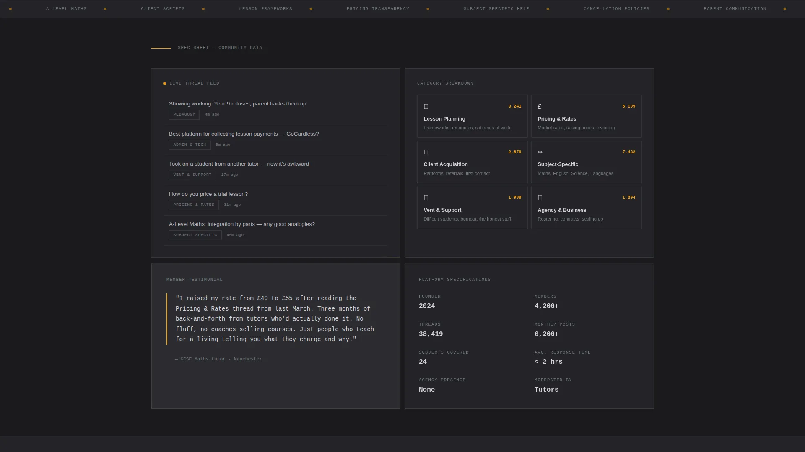Click the 3,241 count on Lesson Planning
This screenshot has width=805, height=452.
514,106
